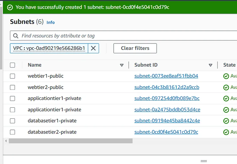This screenshot has height=164, width=237.
Task: Click the State column header
Action: (x=229, y=65)
